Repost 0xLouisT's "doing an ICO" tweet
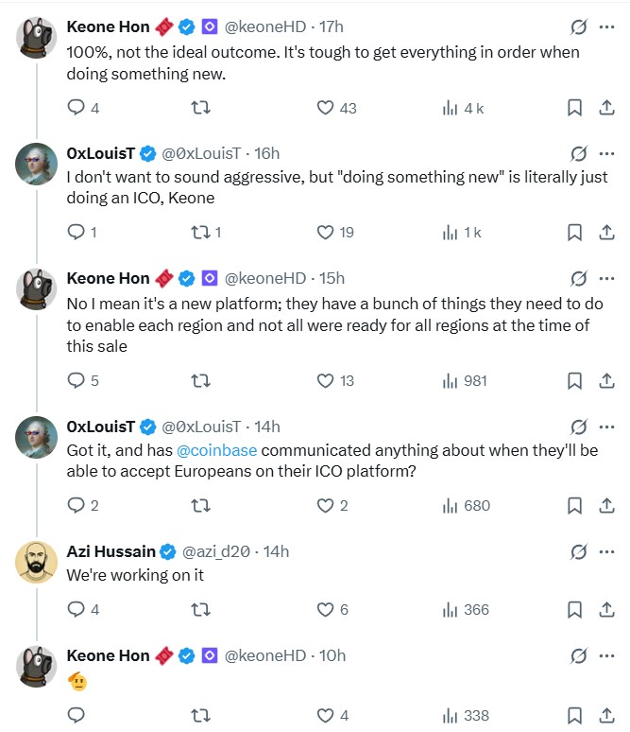Viewport: 630px width, 732px height. [199, 232]
